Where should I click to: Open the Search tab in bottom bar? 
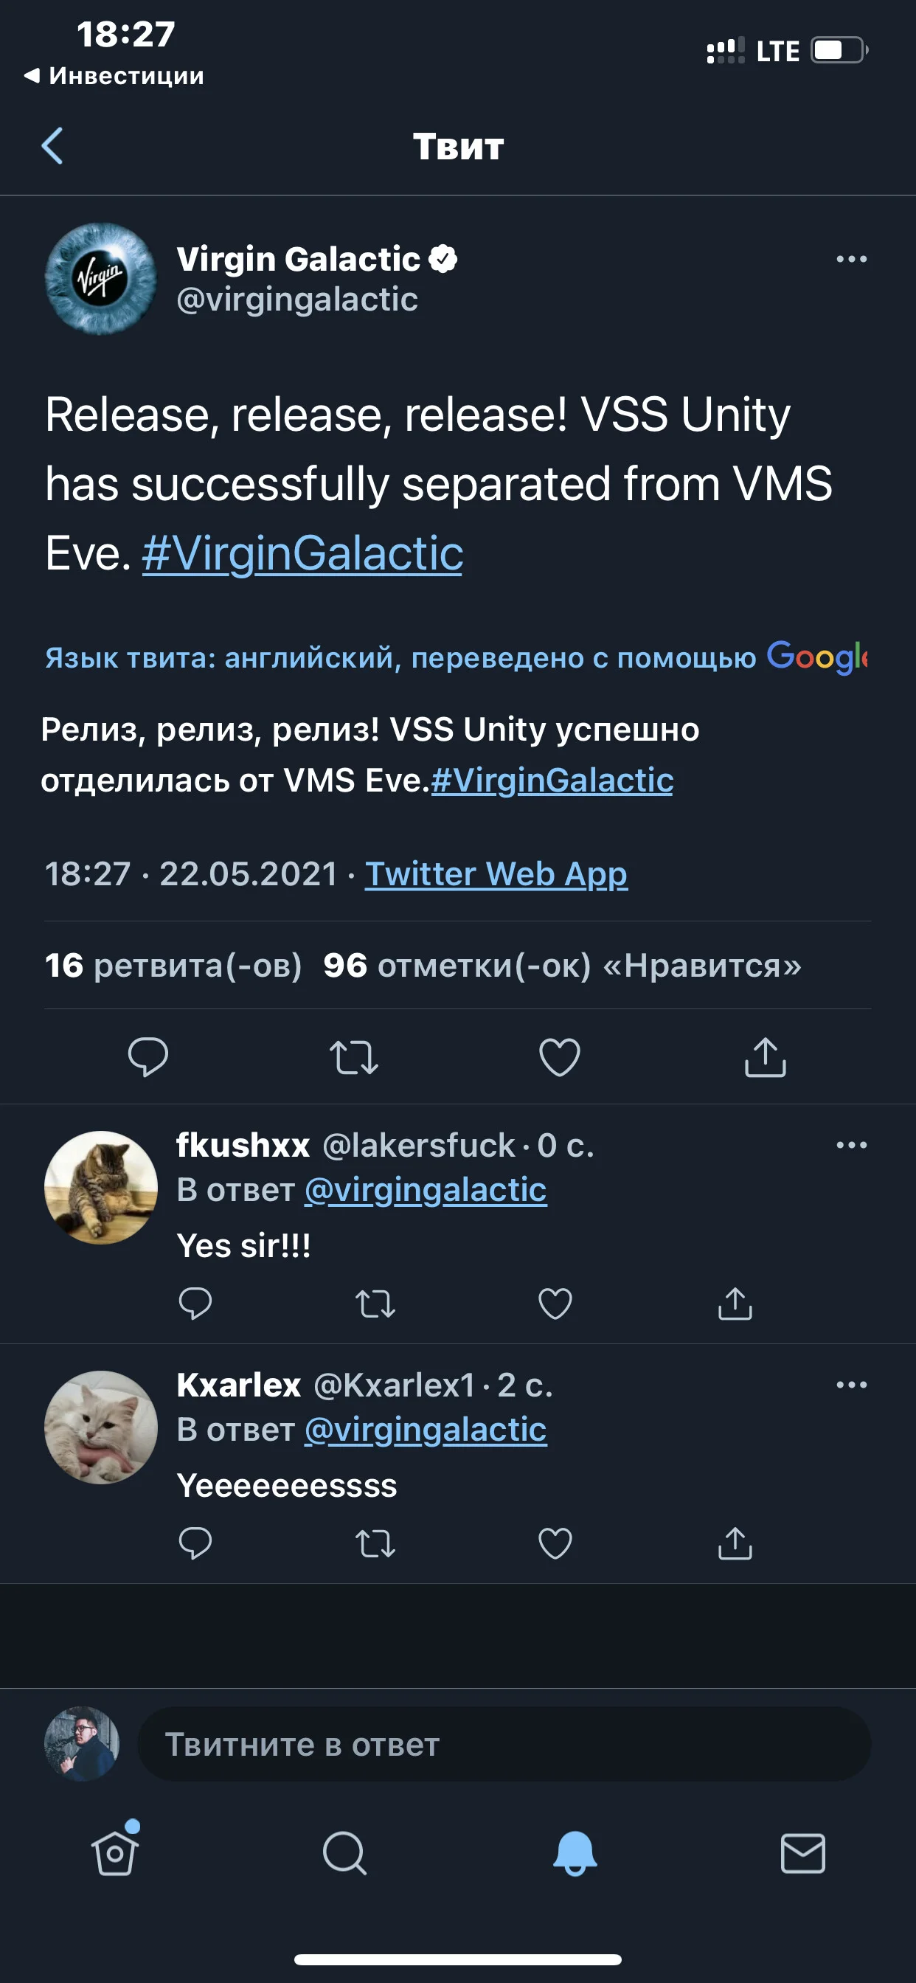point(344,1853)
